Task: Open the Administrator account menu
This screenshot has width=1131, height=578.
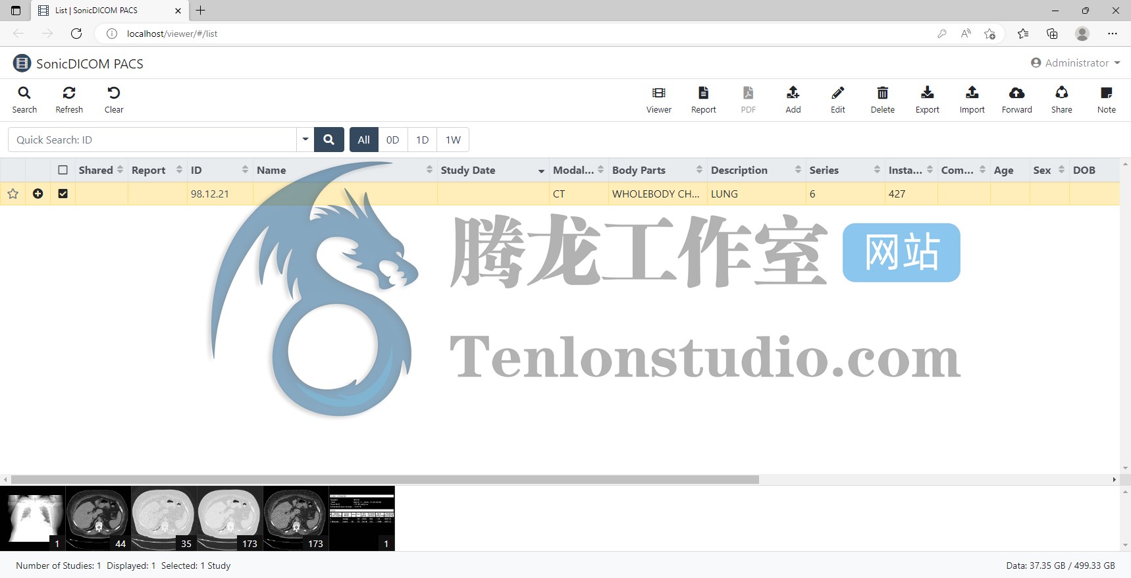Action: tap(1075, 63)
